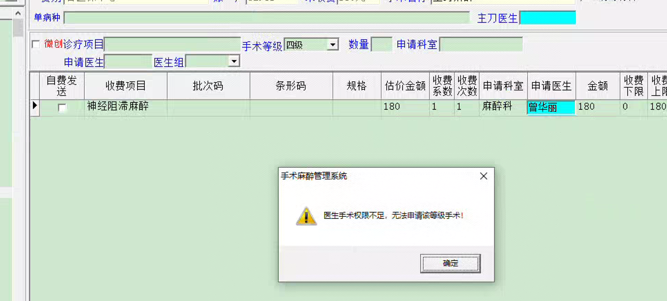Click the yellow warning triangle icon
The image size is (667, 301).
306,216
